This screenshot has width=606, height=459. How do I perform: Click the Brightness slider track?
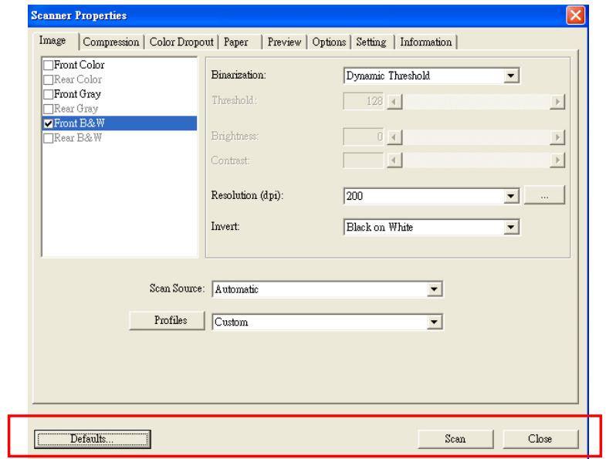point(476,137)
